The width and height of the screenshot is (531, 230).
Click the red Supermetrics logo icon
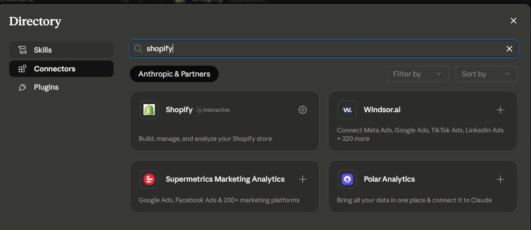(x=149, y=179)
